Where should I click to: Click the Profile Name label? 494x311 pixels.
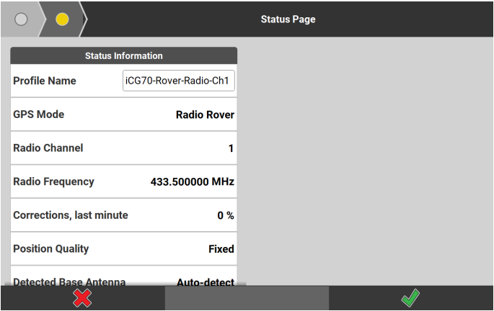(x=45, y=81)
